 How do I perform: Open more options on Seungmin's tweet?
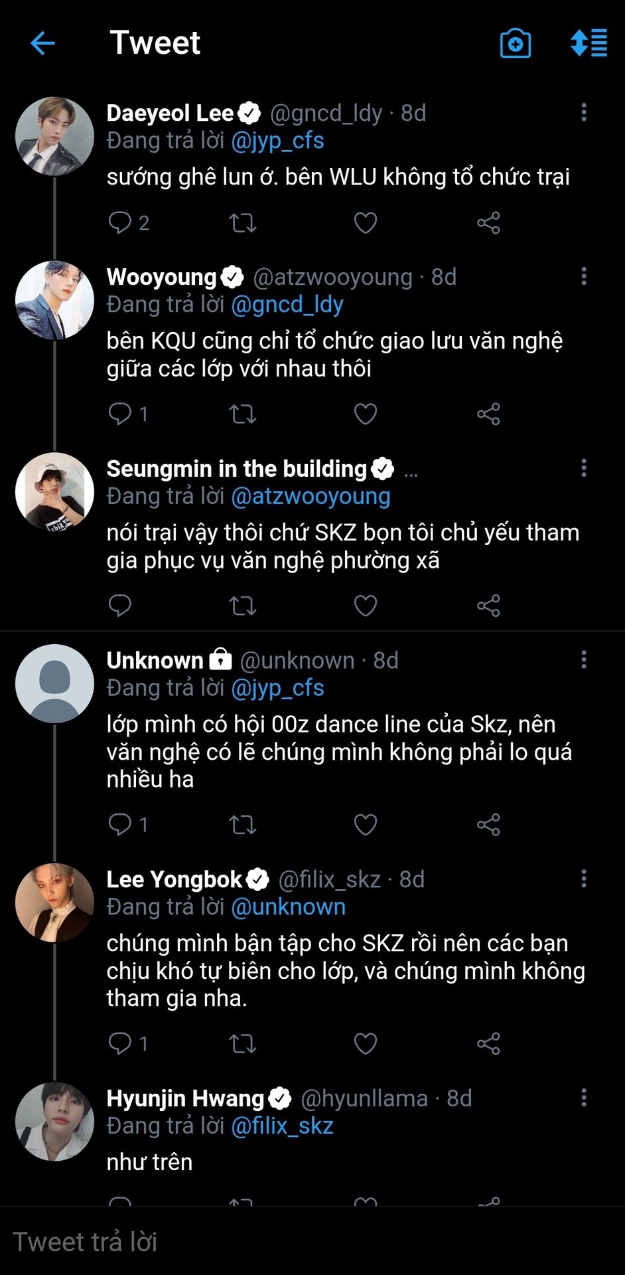[584, 468]
